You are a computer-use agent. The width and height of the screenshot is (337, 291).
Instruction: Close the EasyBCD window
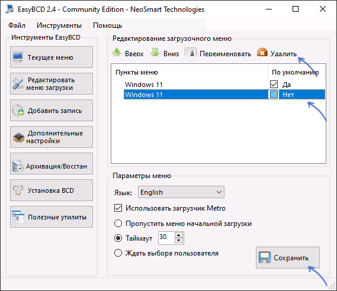[323, 9]
